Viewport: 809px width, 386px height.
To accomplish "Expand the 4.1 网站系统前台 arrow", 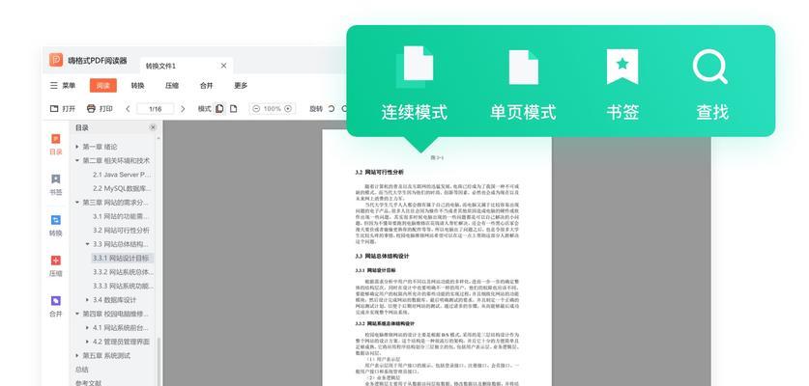I will [x=88, y=328].
